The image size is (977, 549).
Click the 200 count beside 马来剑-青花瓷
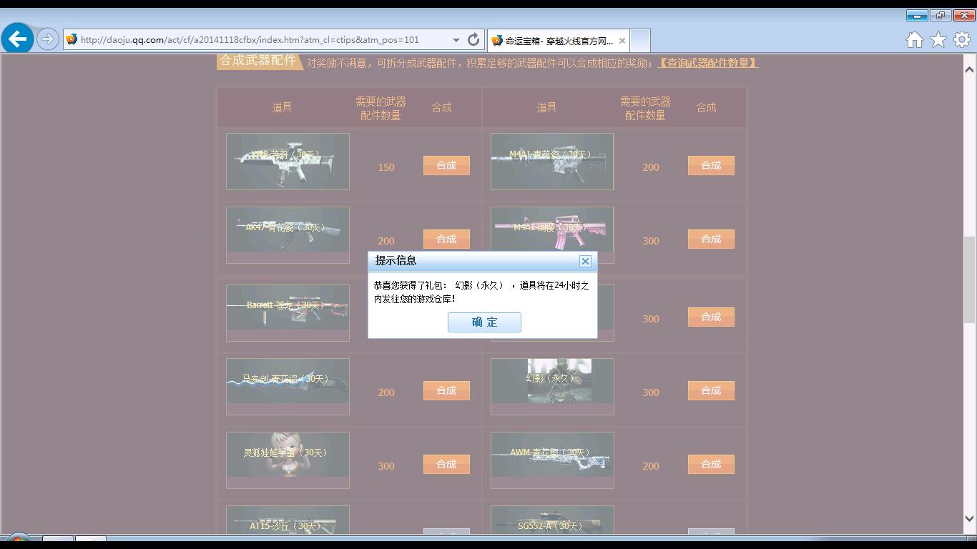tap(386, 392)
